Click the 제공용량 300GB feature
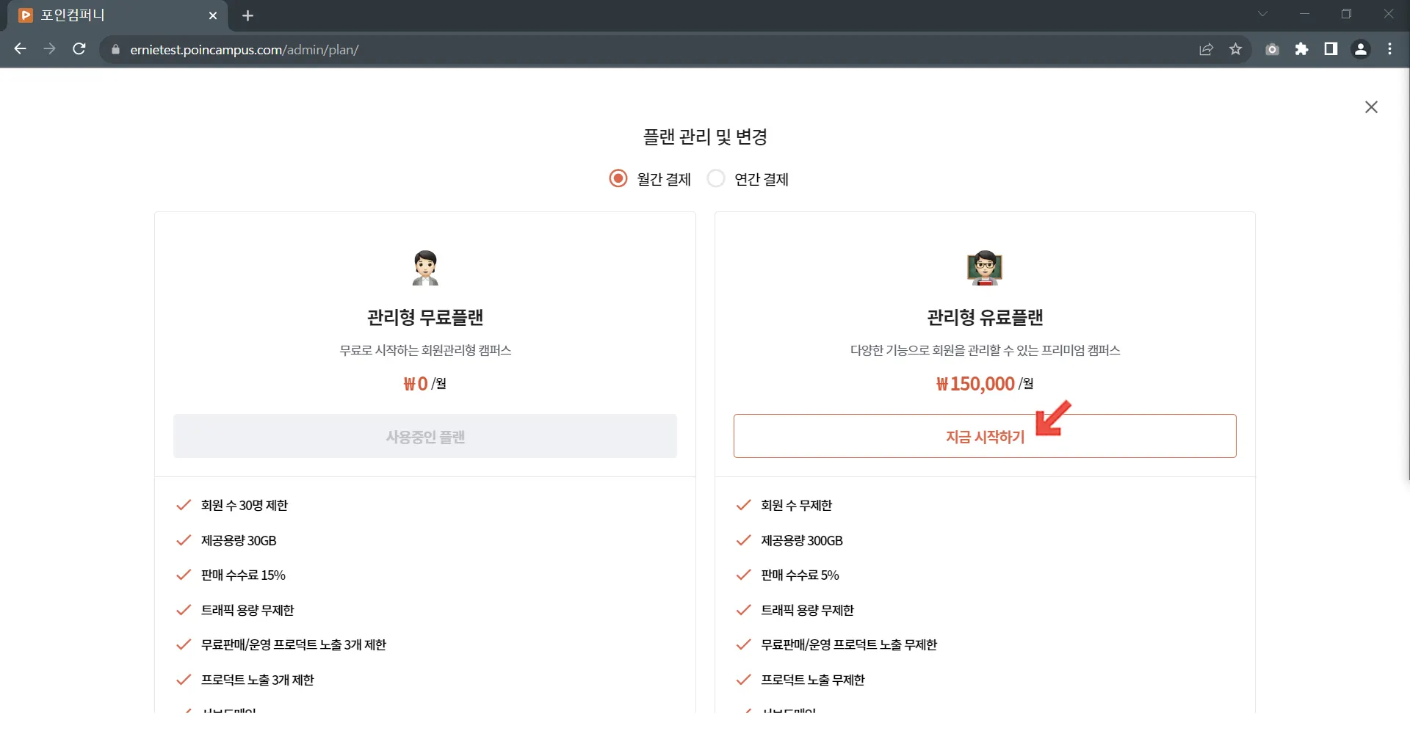Viewport: 1410px width, 756px height. [x=802, y=540]
